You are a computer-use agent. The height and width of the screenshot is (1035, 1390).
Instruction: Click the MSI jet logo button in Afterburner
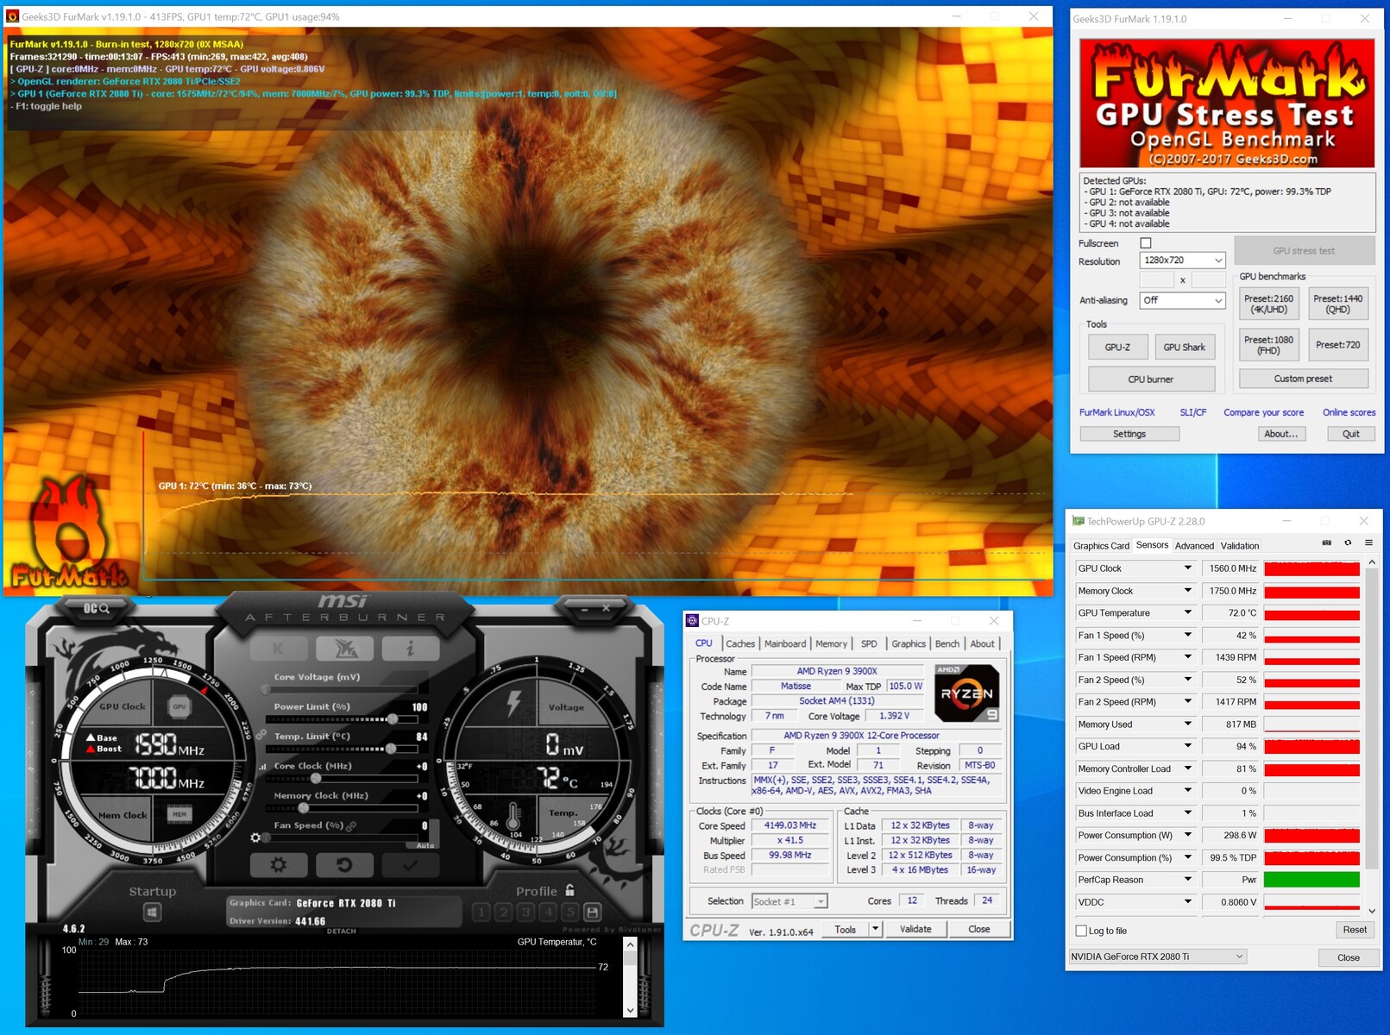[x=343, y=649]
